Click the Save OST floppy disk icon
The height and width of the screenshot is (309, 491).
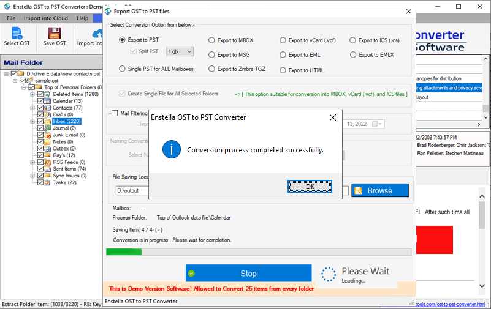point(55,34)
